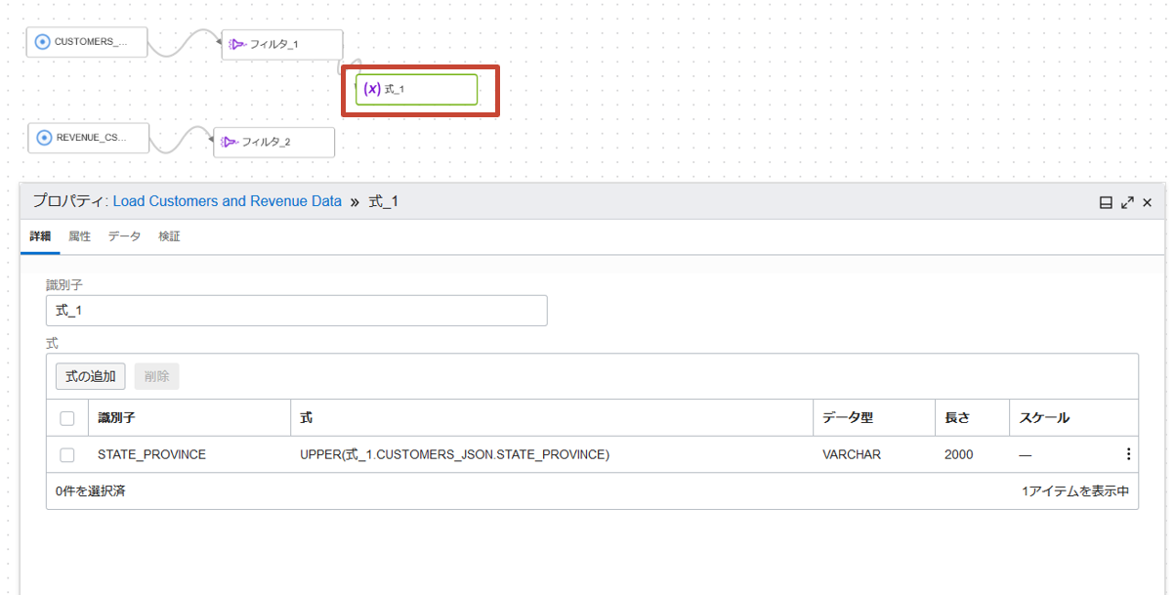
Task: Select the フィルタ_1 filter operator icon
Action: point(237,44)
